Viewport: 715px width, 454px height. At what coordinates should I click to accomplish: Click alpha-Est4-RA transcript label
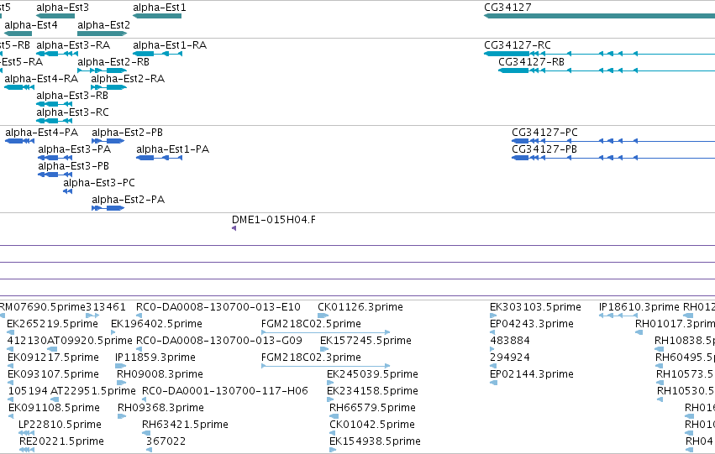point(41,79)
